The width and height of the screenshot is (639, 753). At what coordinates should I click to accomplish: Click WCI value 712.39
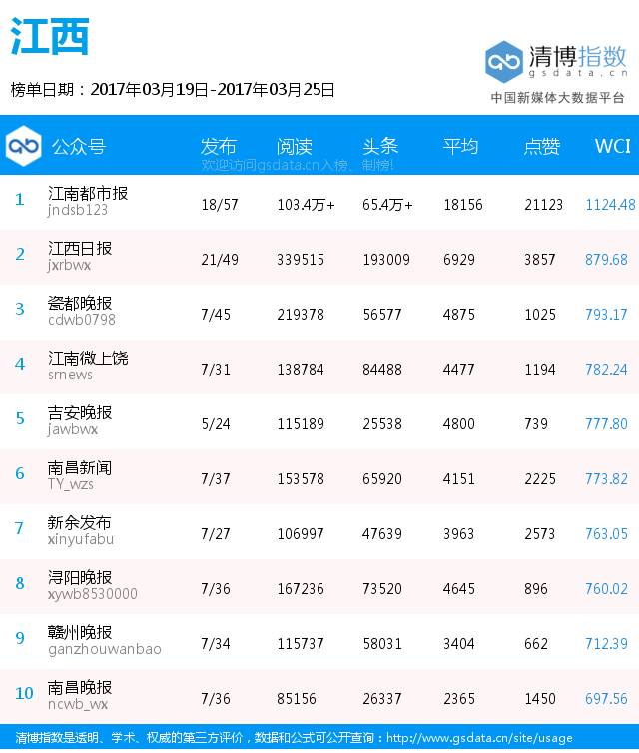click(x=606, y=643)
